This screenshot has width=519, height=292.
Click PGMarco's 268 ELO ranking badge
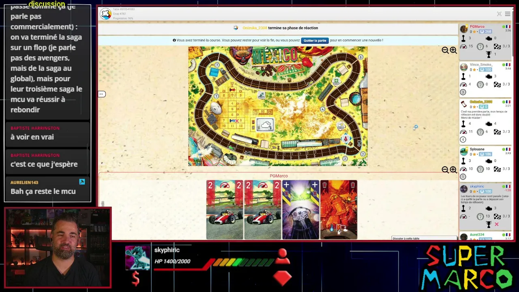[486, 32]
